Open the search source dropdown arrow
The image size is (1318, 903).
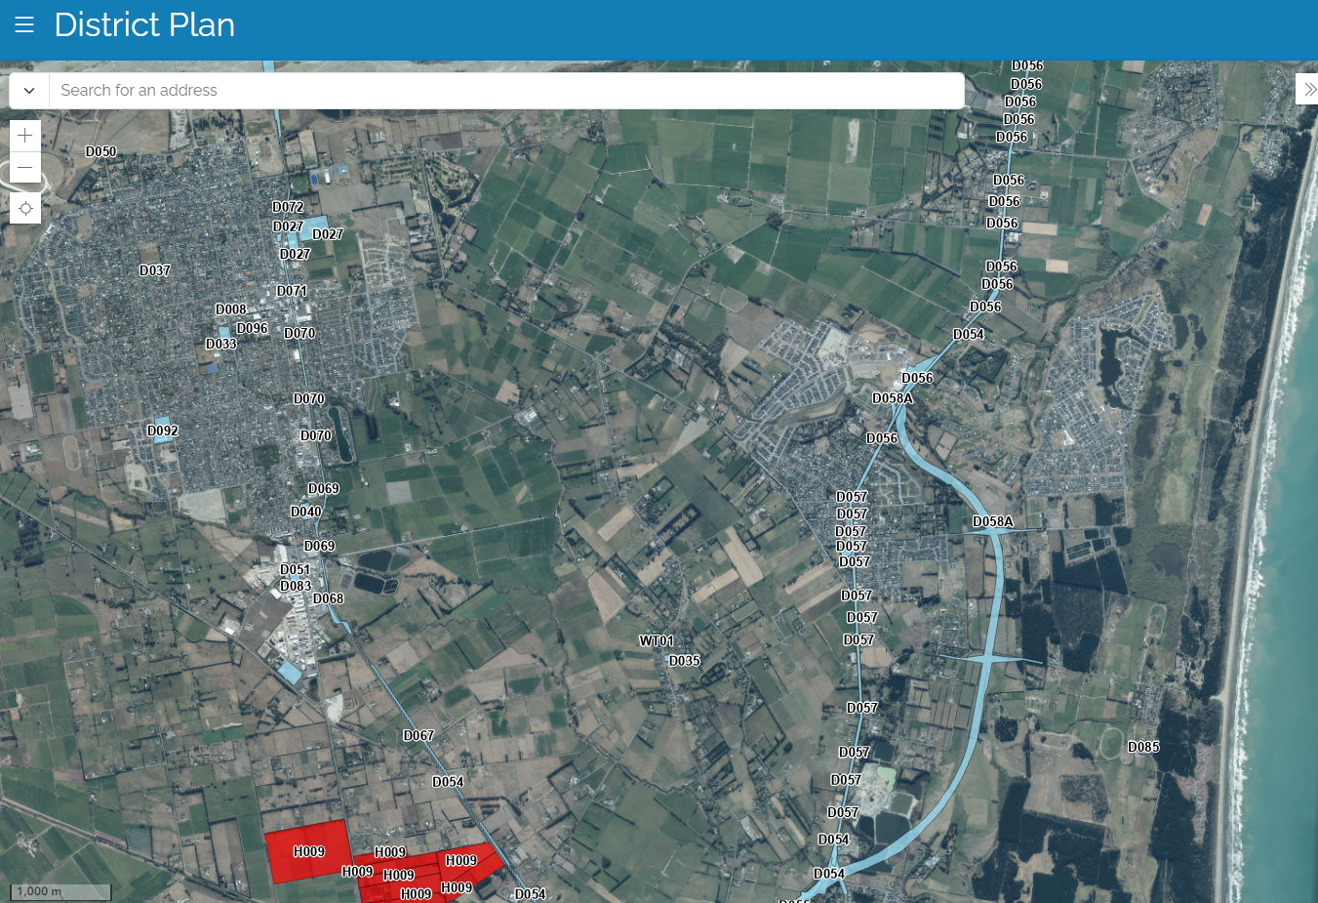pos(29,91)
